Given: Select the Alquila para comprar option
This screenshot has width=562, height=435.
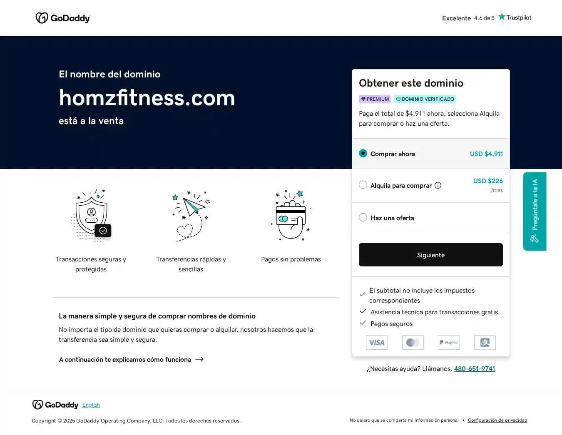Looking at the screenshot, I should pos(363,185).
